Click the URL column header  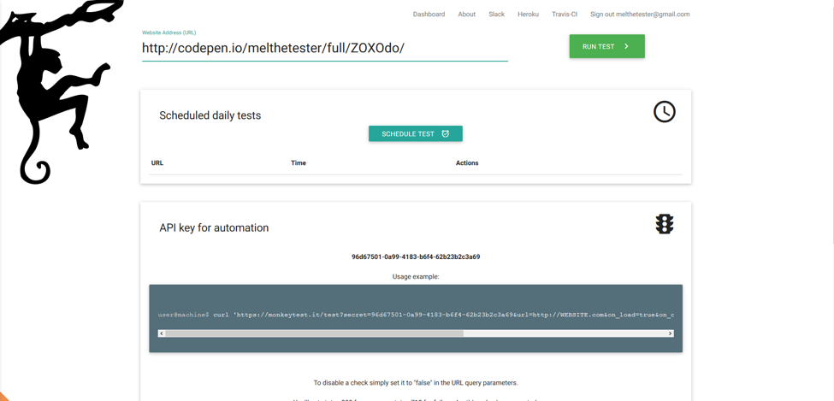157,162
